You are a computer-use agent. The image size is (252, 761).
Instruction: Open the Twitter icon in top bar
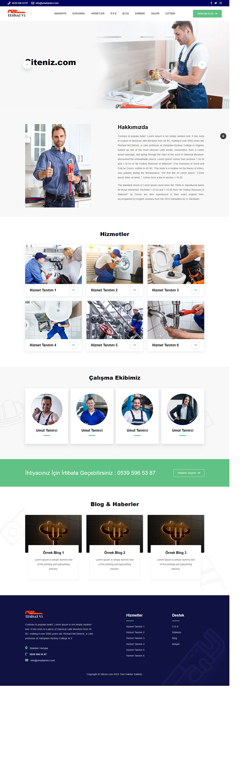(216, 3)
